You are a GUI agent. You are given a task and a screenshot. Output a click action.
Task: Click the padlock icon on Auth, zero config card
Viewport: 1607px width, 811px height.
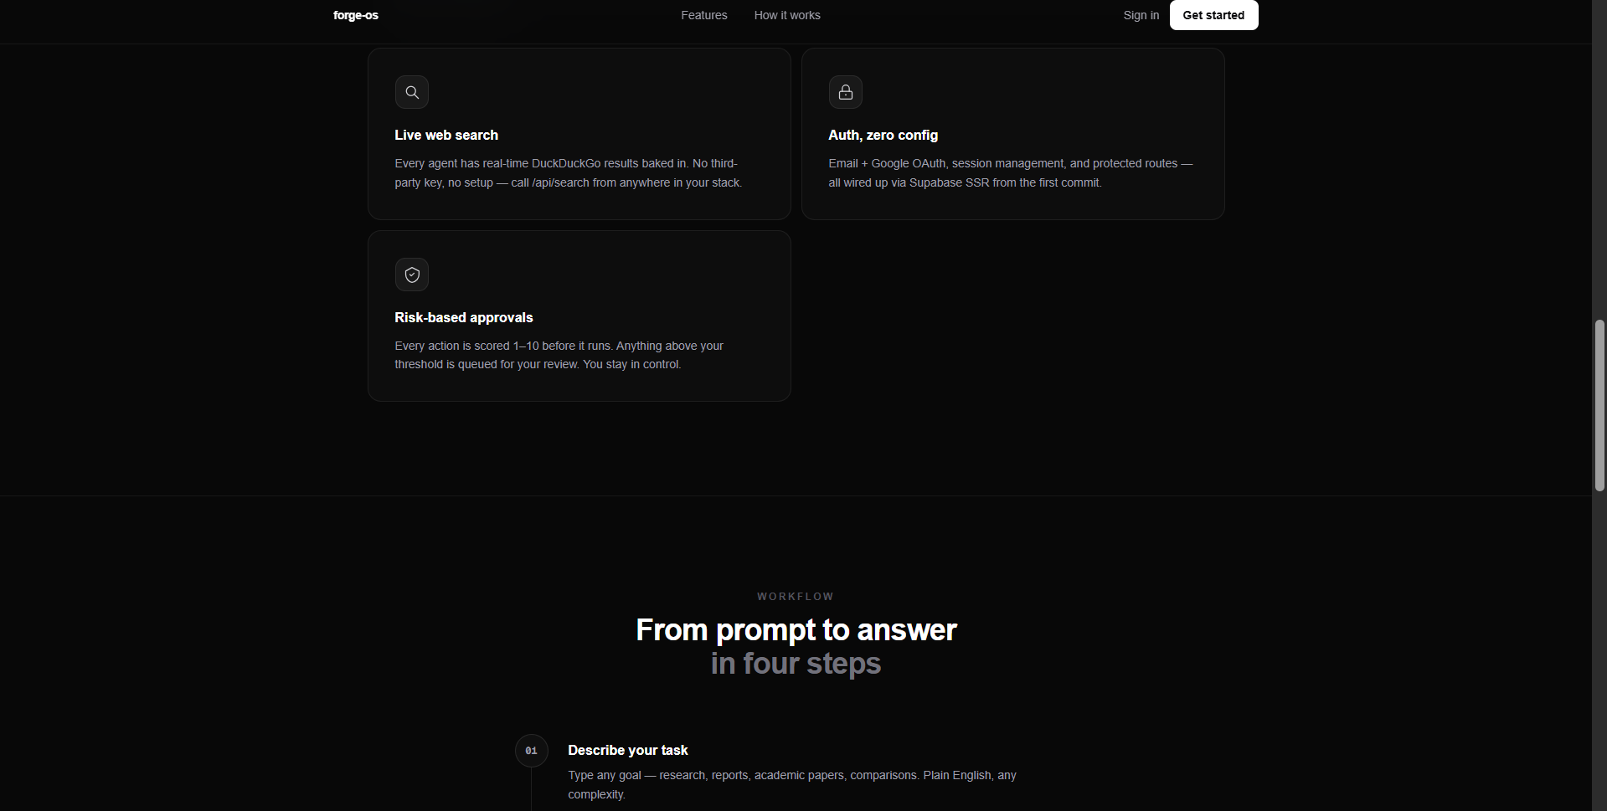tap(845, 92)
